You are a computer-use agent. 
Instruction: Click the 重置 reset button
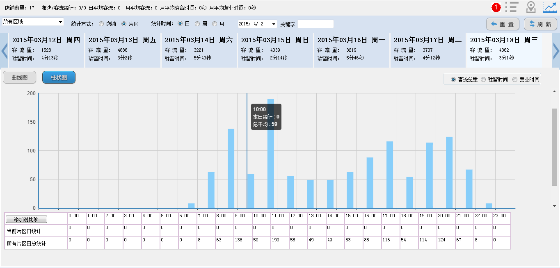pos(503,24)
